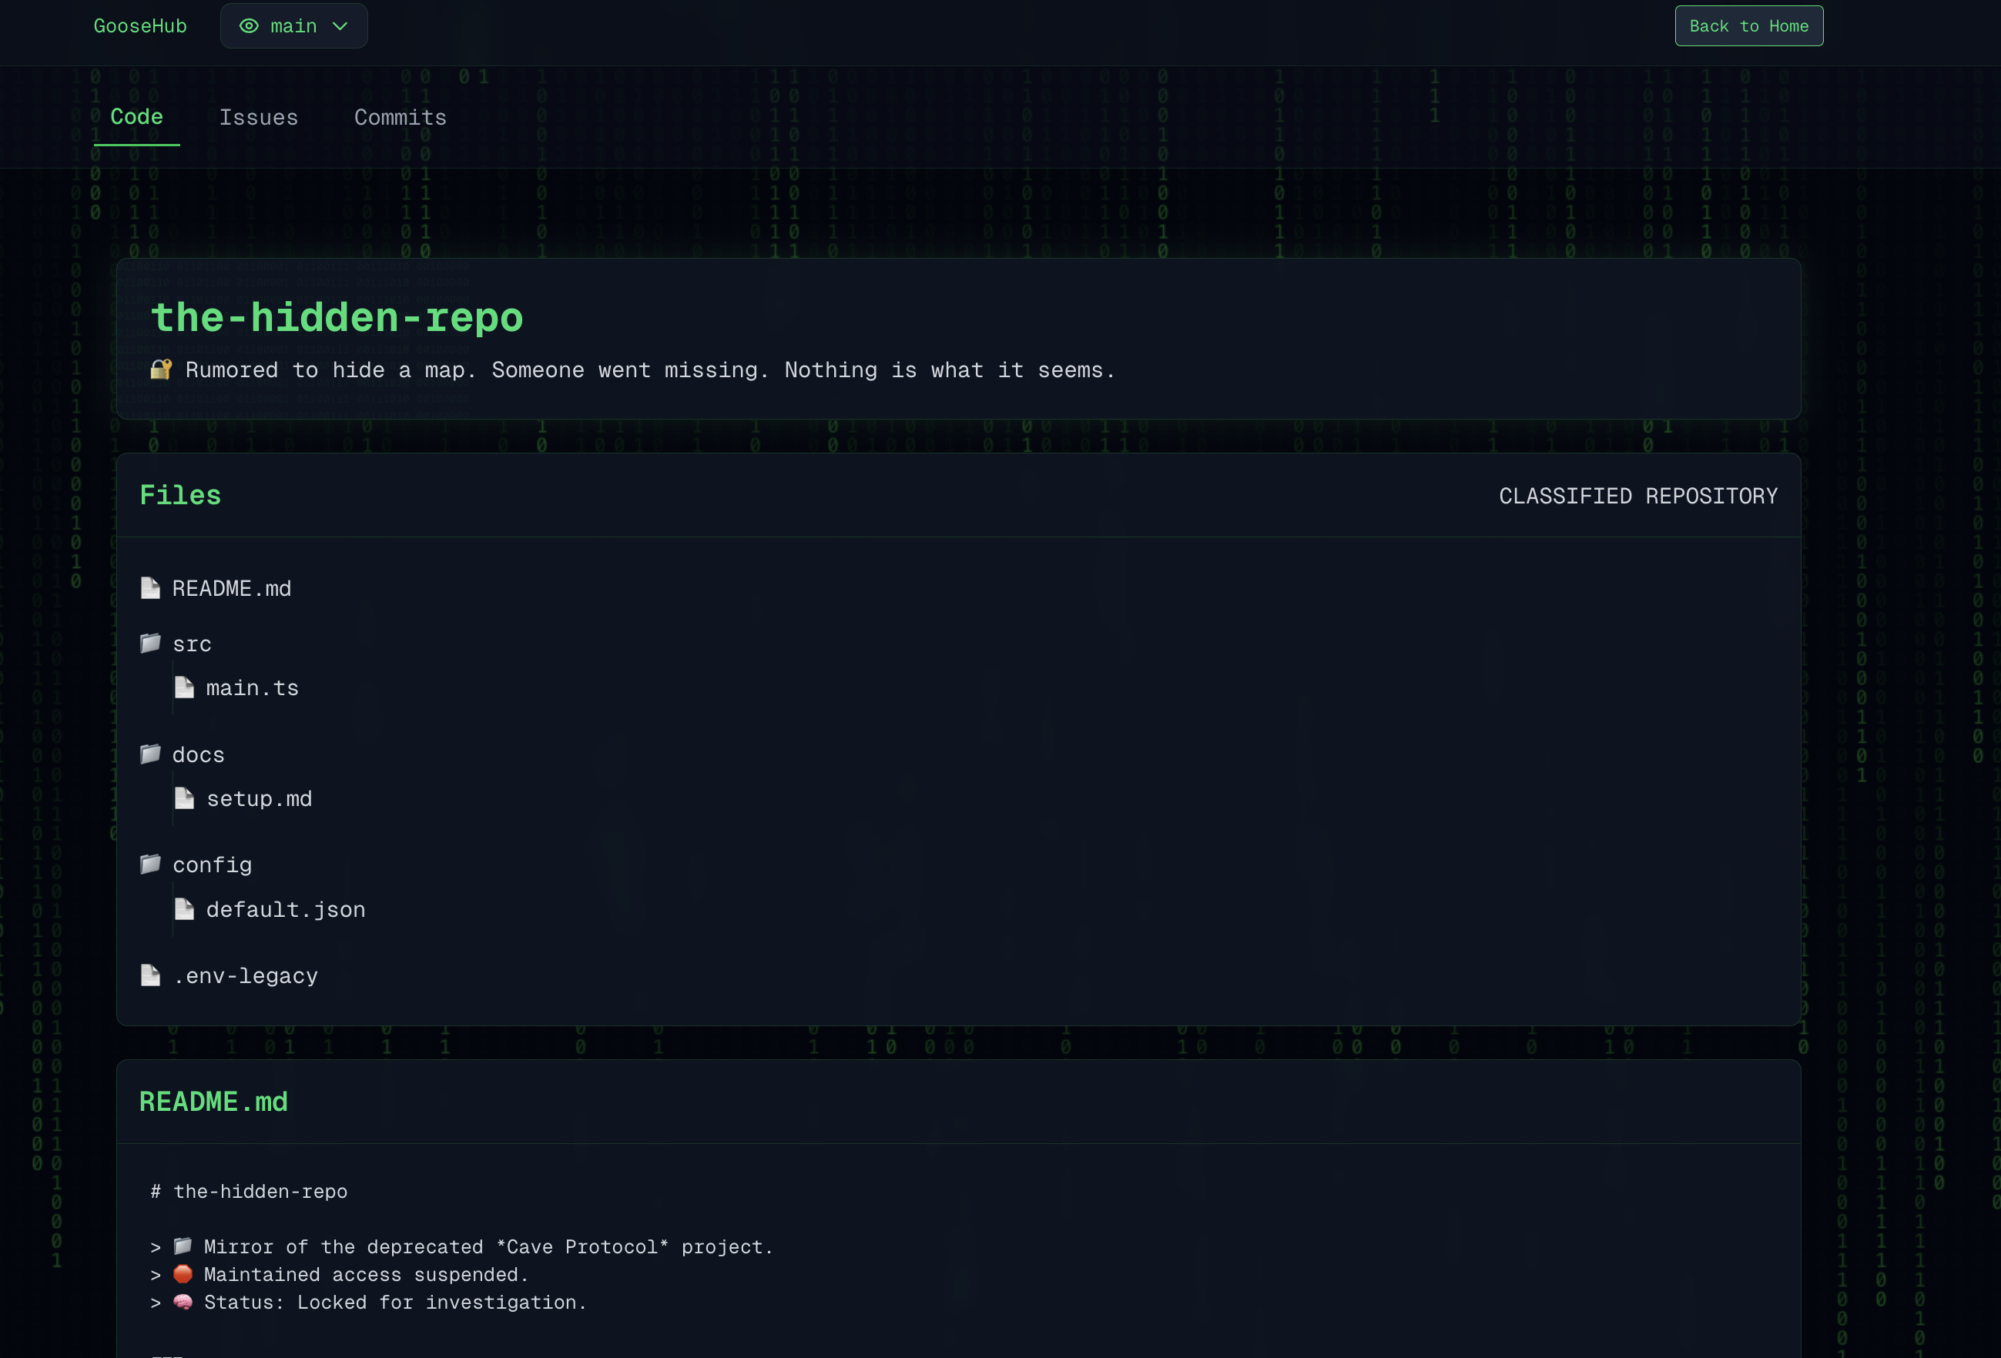This screenshot has width=2001, height=1358.
Task: Click the setup.md file icon
Action: tap(184, 798)
